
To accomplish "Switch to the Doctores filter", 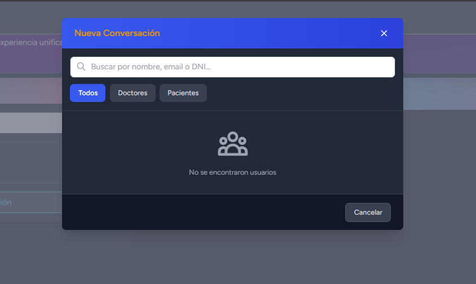I will coord(133,93).
